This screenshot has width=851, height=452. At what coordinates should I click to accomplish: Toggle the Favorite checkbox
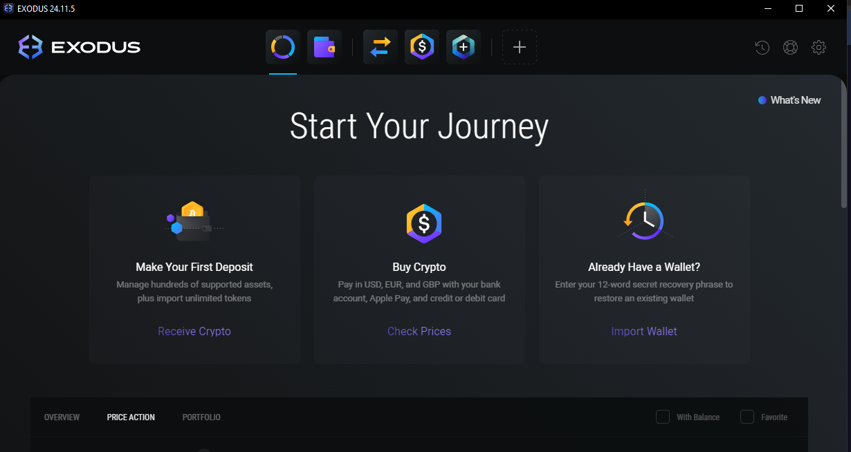pos(747,417)
